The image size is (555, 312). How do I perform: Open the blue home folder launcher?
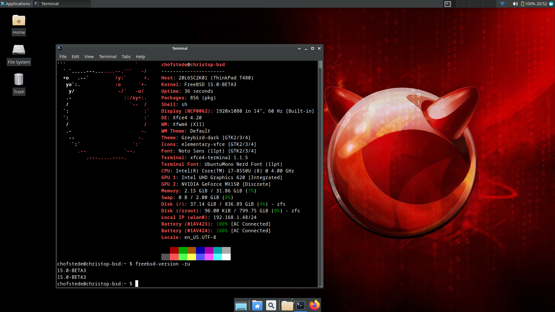coord(257,305)
